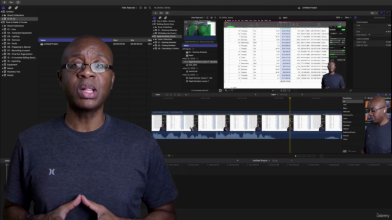This screenshot has width=392, height=220.
Task: Go forward in timeline history arrow
Action: (292, 161)
